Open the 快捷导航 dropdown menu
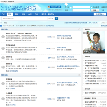Image resolution: width=107 pixels, height=107 pixels. [100, 14]
